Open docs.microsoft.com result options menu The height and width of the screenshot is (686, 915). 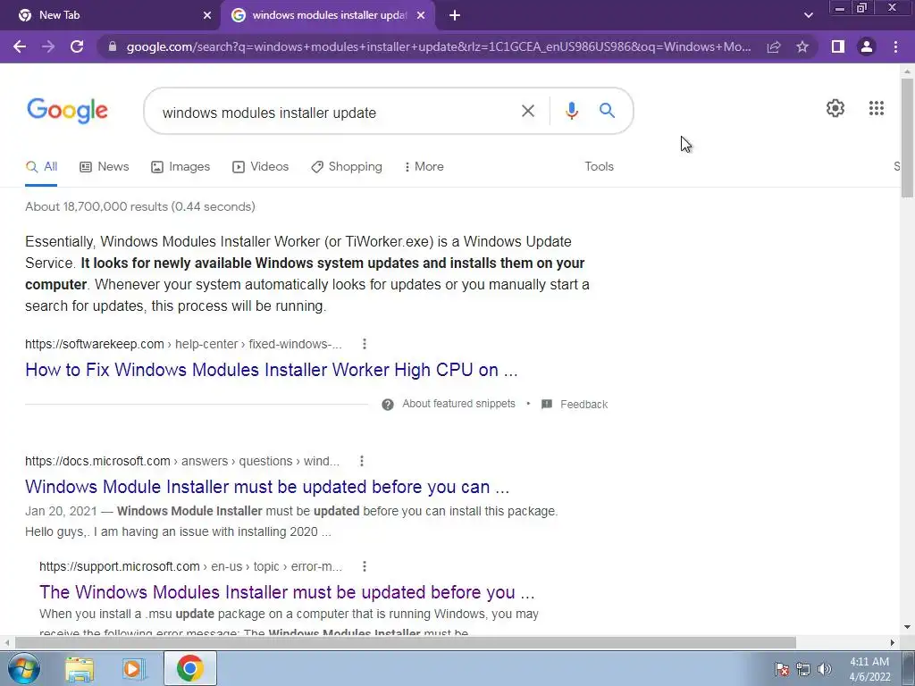[x=362, y=462]
